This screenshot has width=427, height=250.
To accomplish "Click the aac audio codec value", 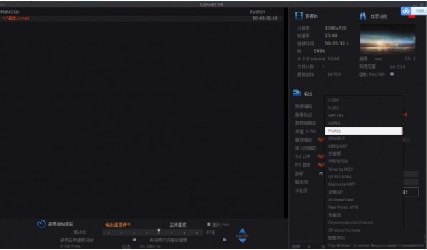I will click(379, 58).
